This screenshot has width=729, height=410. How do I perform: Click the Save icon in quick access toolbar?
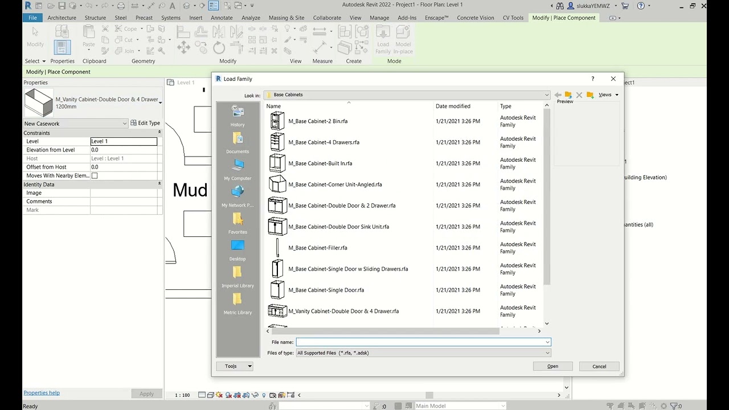pos(61,6)
